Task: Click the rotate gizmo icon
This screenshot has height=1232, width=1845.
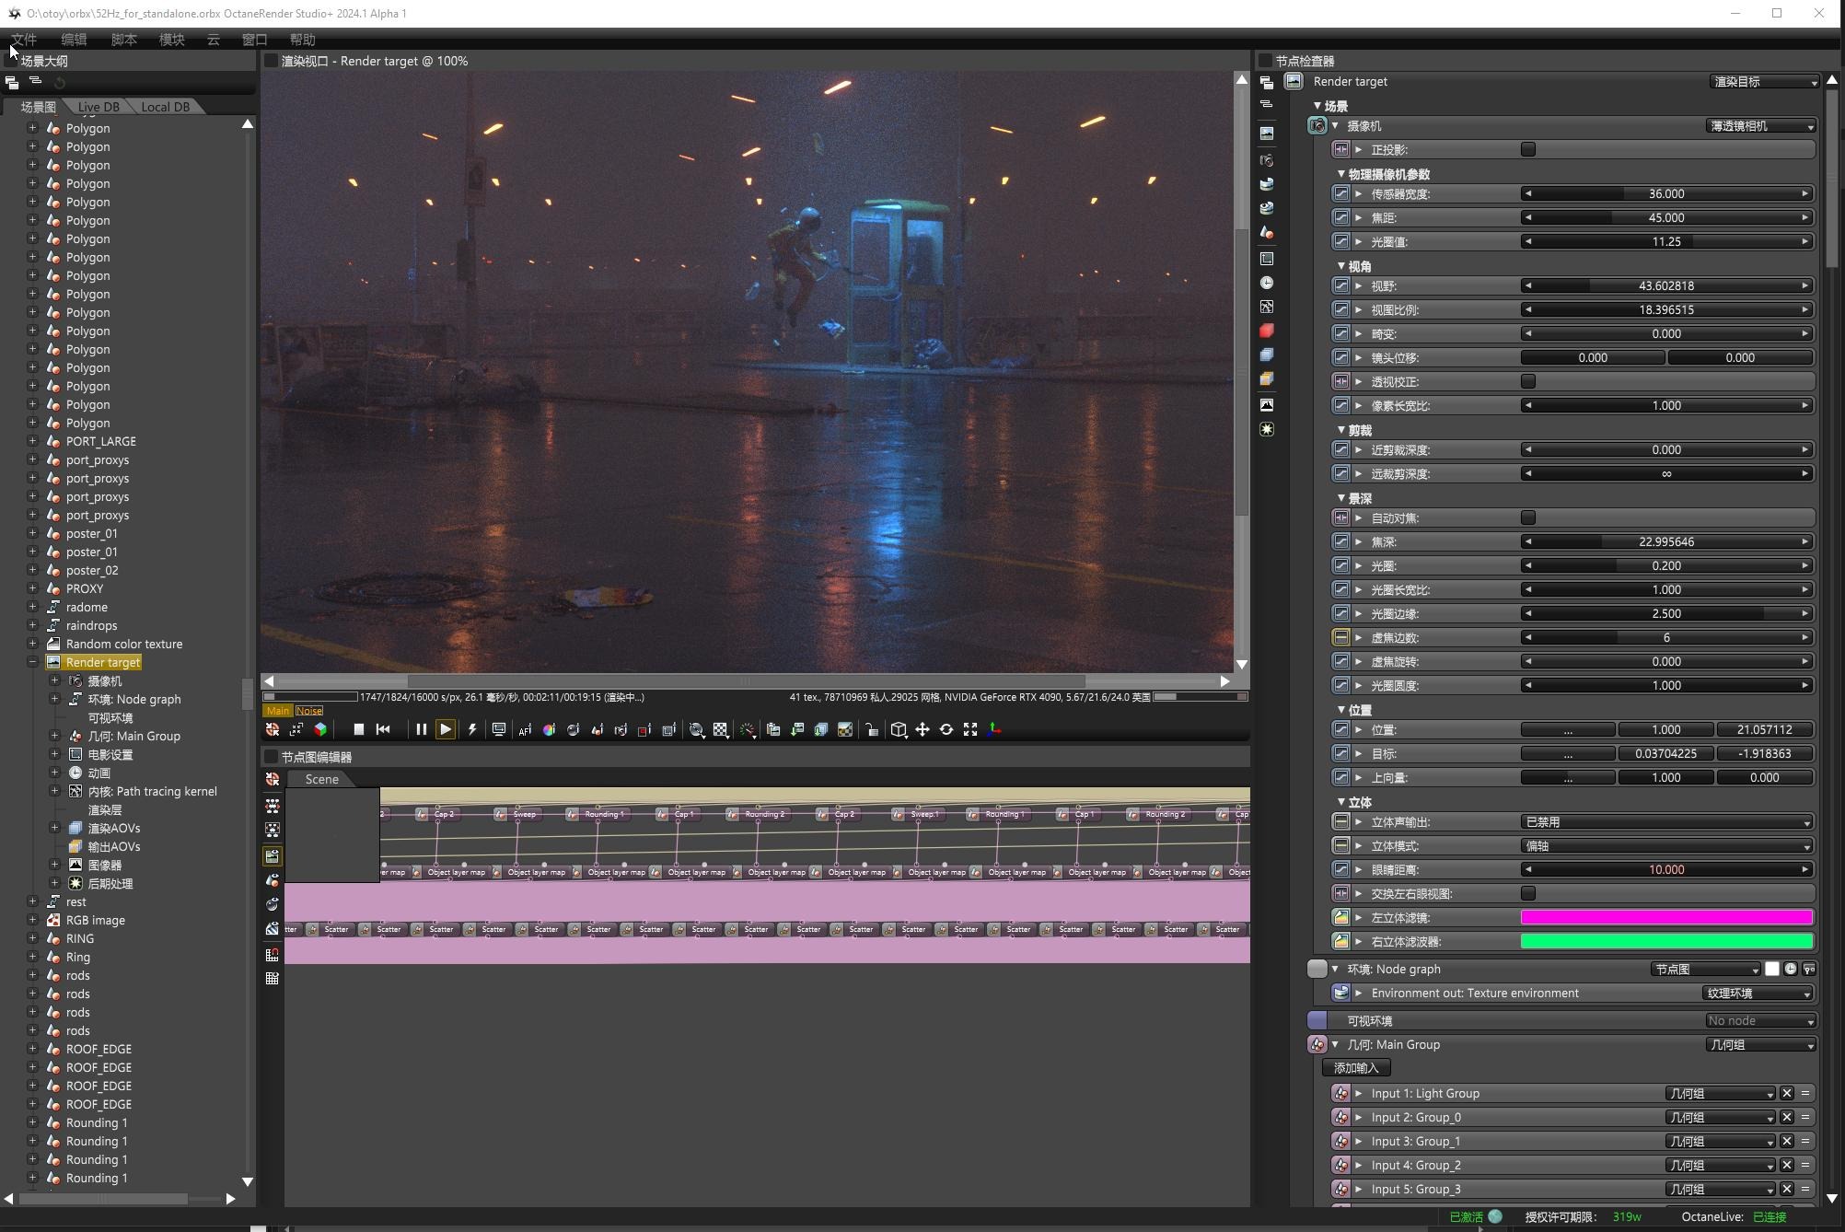Action: pyautogui.click(x=946, y=729)
